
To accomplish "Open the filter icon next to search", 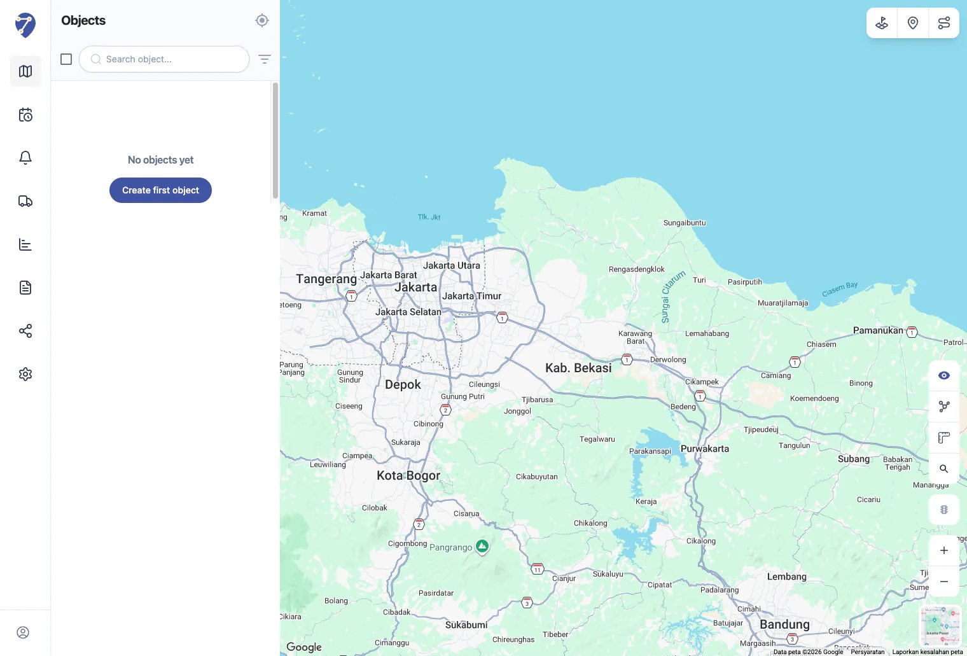I will 265,59.
